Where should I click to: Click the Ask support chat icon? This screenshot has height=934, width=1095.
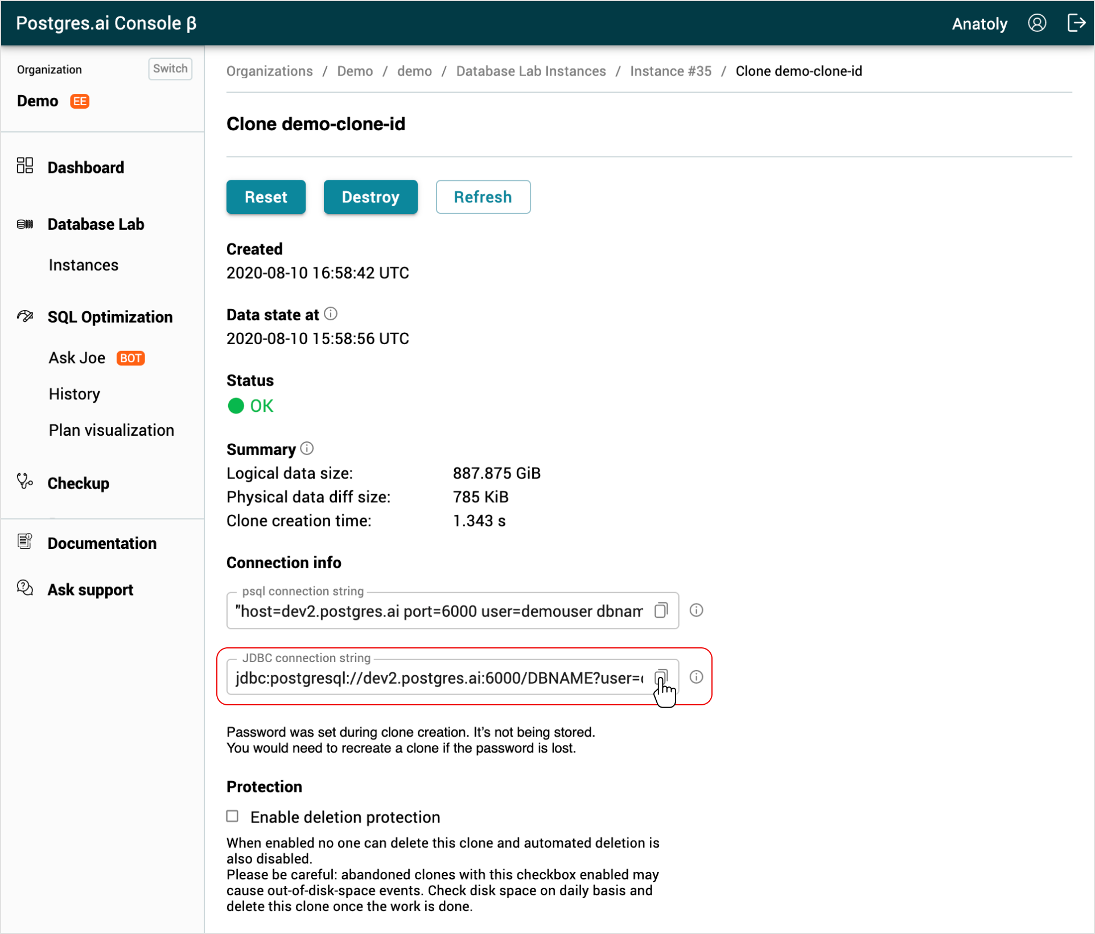point(25,588)
